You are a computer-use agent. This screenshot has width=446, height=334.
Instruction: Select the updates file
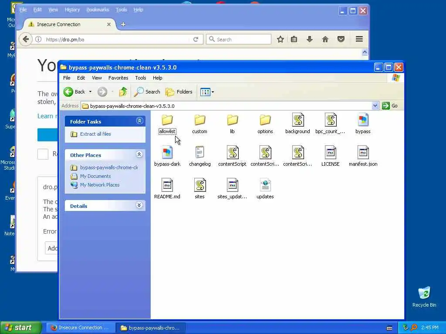265,189
